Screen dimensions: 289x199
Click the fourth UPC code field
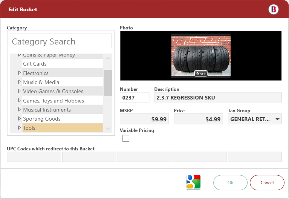tap(200, 157)
